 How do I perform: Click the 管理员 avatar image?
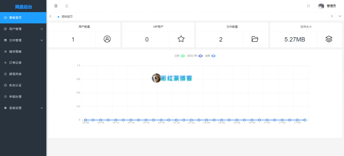click(x=321, y=6)
